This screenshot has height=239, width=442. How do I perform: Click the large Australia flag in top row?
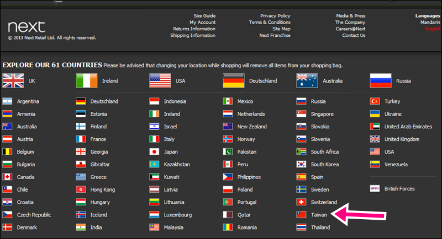307,80
